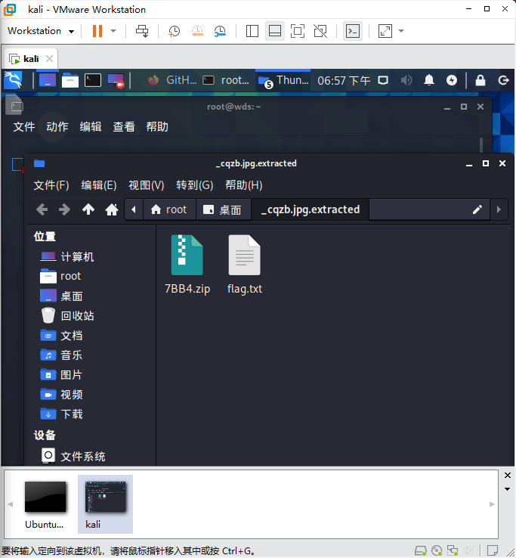Select the flag.txt text file
516x558 pixels.
[245, 265]
